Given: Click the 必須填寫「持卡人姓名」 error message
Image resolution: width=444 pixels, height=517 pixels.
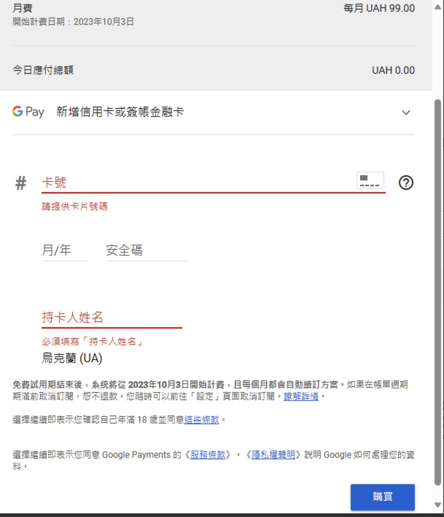Looking at the screenshot, I should click(93, 342).
